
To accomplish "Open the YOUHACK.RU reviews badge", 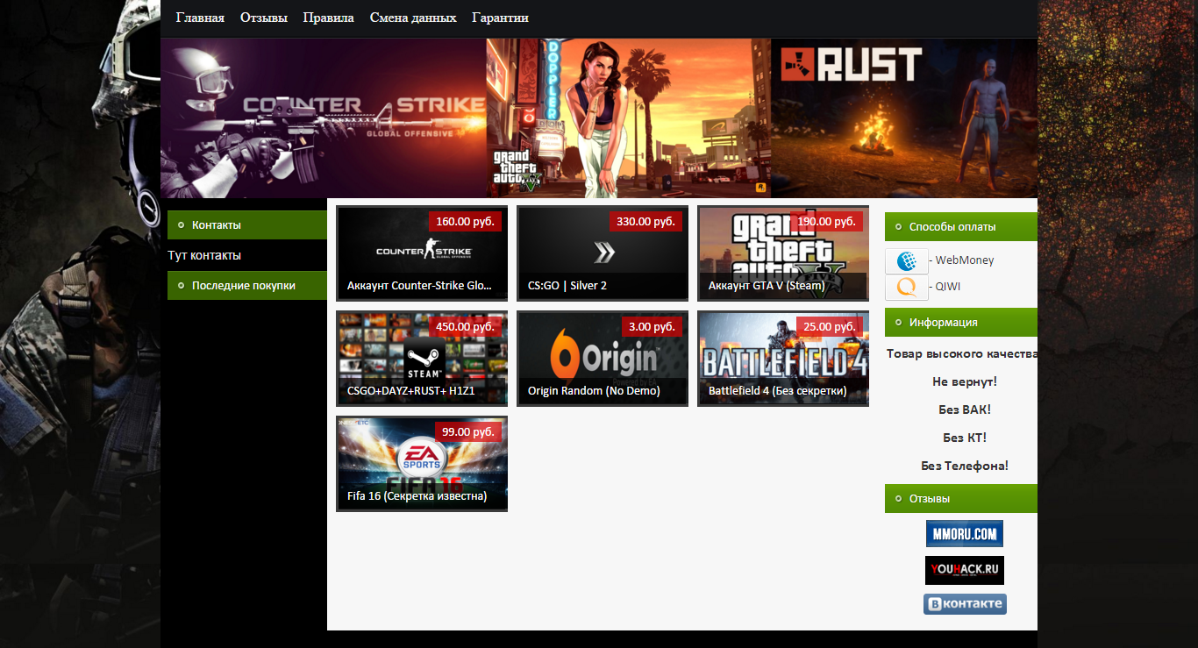I will coord(965,570).
